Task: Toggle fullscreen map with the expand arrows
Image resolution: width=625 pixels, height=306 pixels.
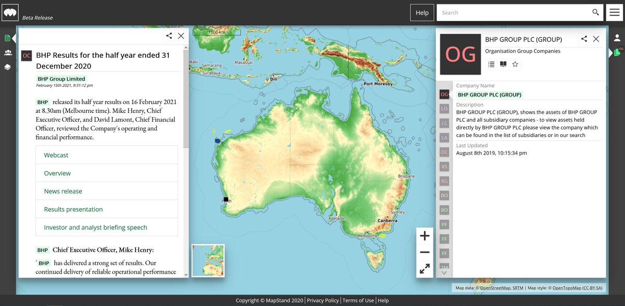Action: [424, 269]
